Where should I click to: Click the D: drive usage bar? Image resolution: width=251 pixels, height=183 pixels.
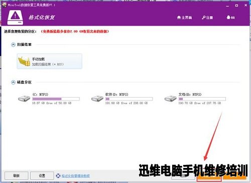tap(129, 99)
